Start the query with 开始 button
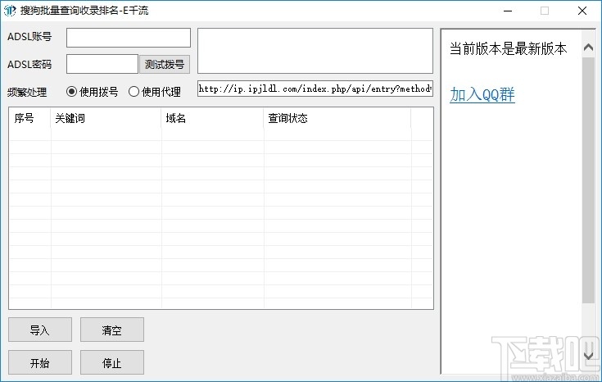The image size is (602, 382). click(40, 362)
